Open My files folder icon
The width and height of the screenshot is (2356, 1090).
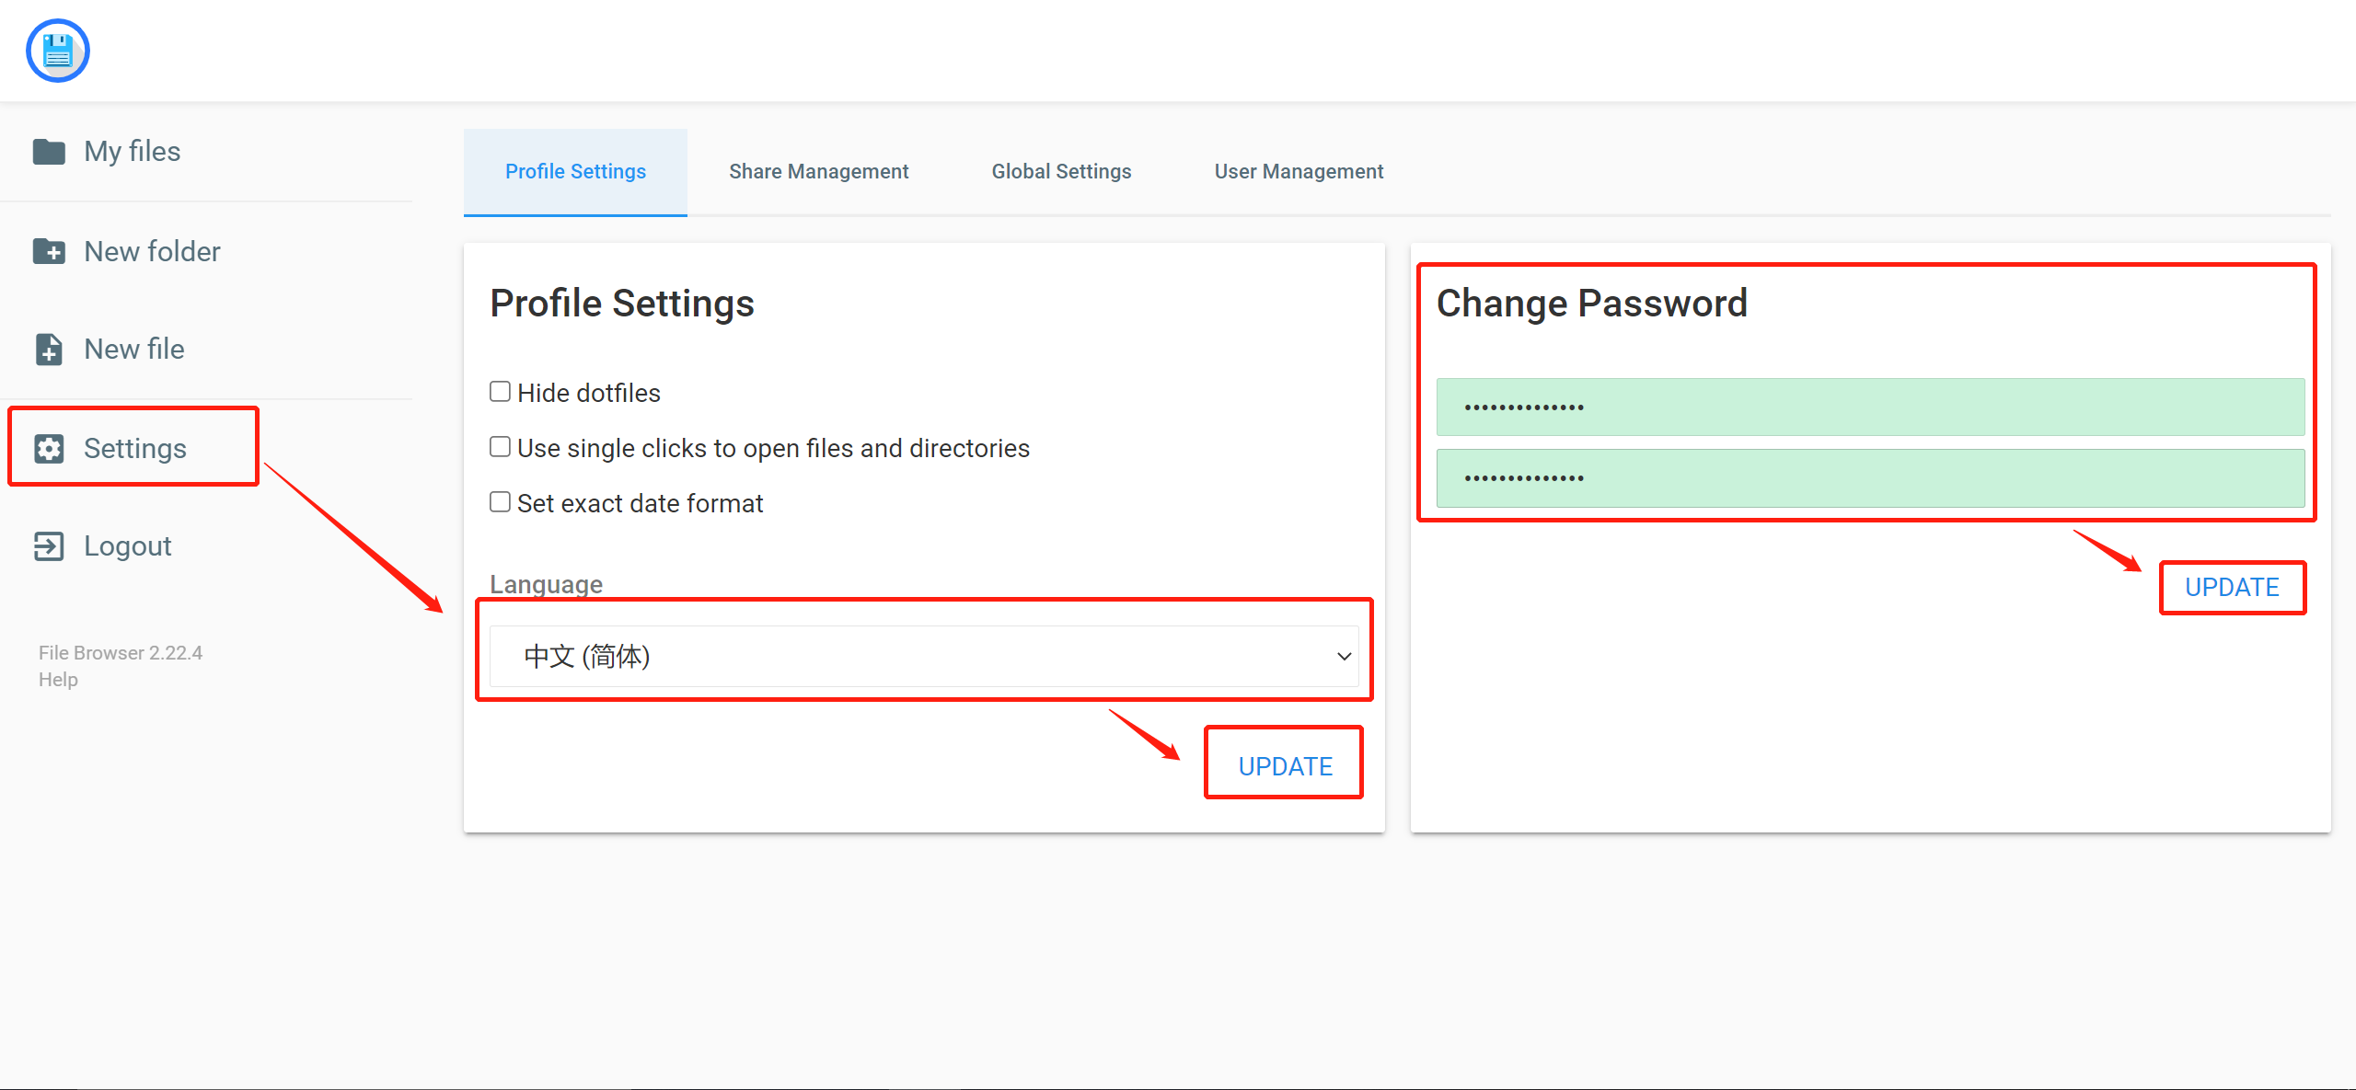pyautogui.click(x=49, y=151)
